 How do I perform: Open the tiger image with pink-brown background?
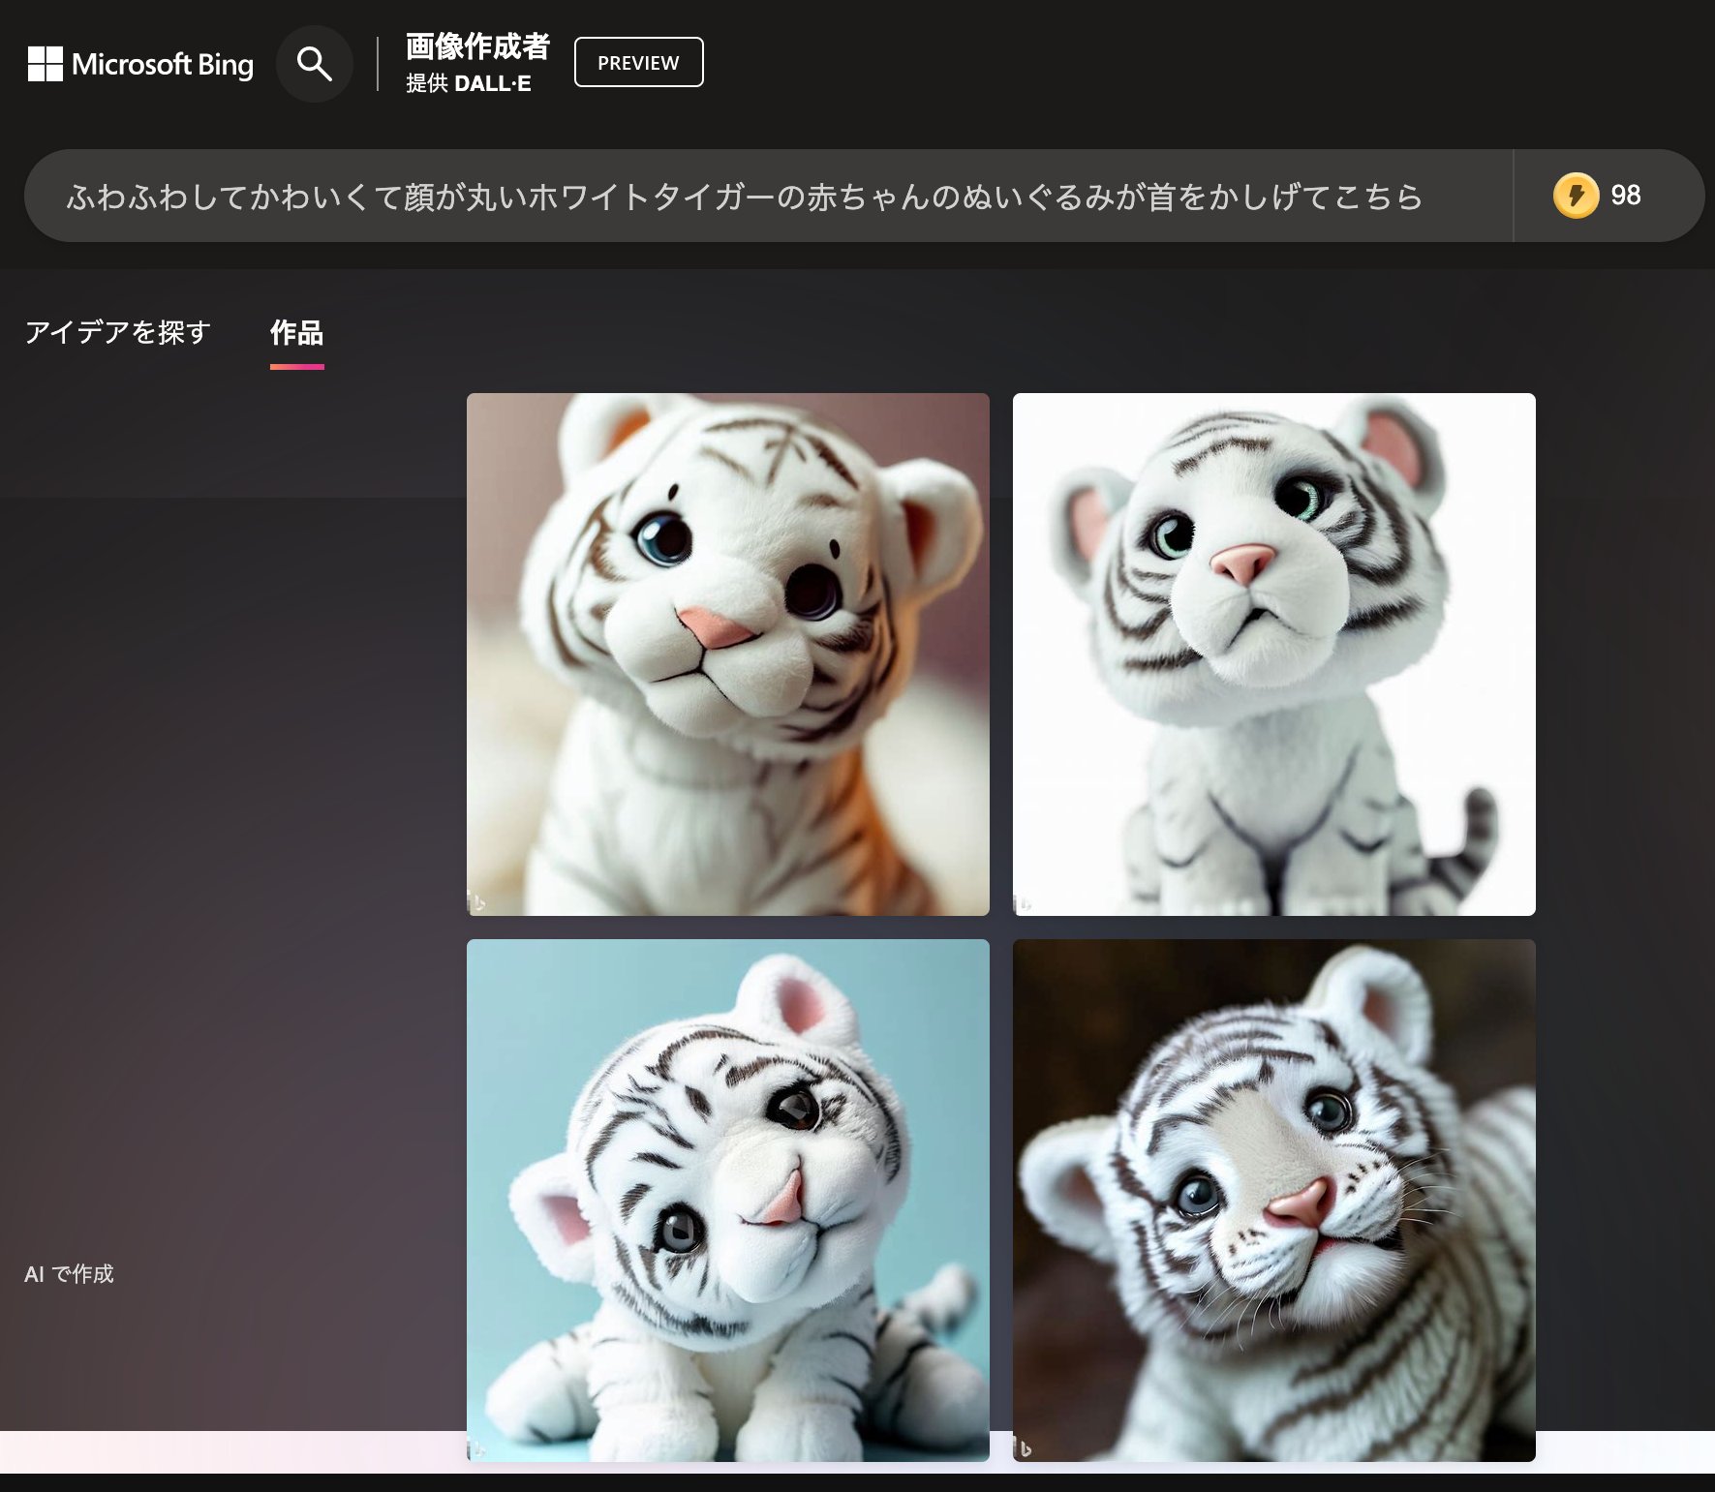(728, 655)
